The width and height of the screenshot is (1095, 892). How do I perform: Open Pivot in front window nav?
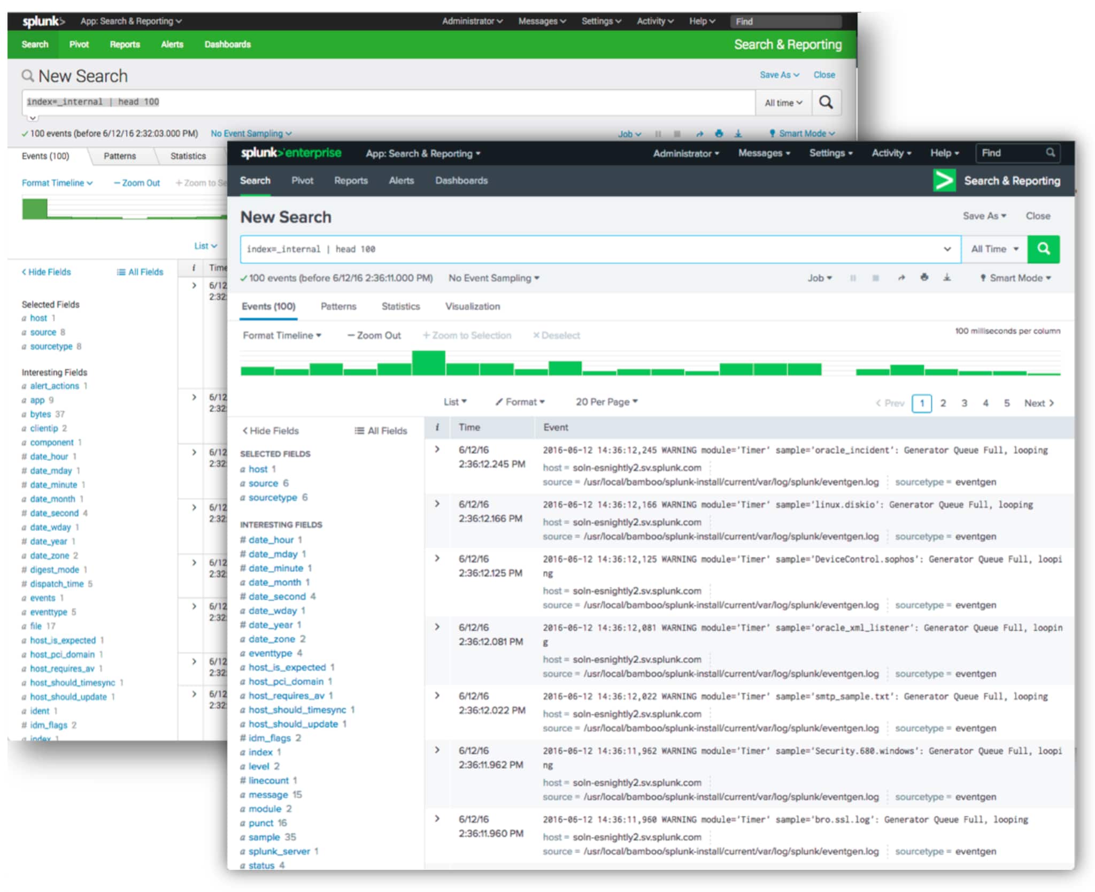click(302, 180)
